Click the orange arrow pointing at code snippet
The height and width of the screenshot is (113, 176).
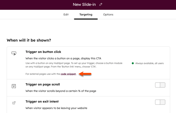pyautogui.click(x=85, y=74)
